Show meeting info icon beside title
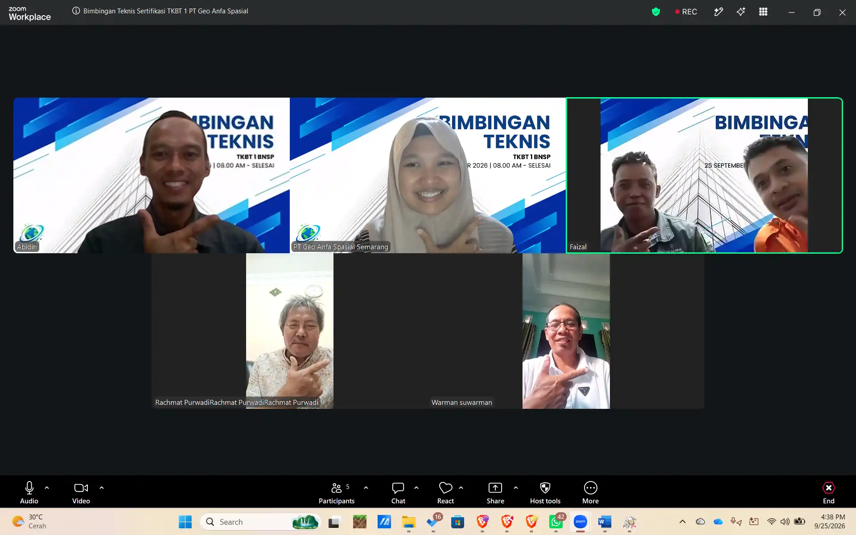Viewport: 856px width, 535px height. (76, 11)
